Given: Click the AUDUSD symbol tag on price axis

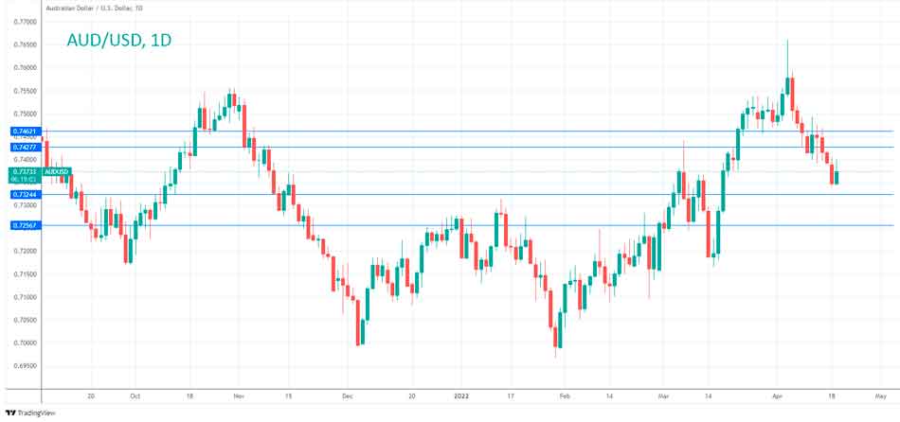Looking at the screenshot, I should click(x=57, y=172).
